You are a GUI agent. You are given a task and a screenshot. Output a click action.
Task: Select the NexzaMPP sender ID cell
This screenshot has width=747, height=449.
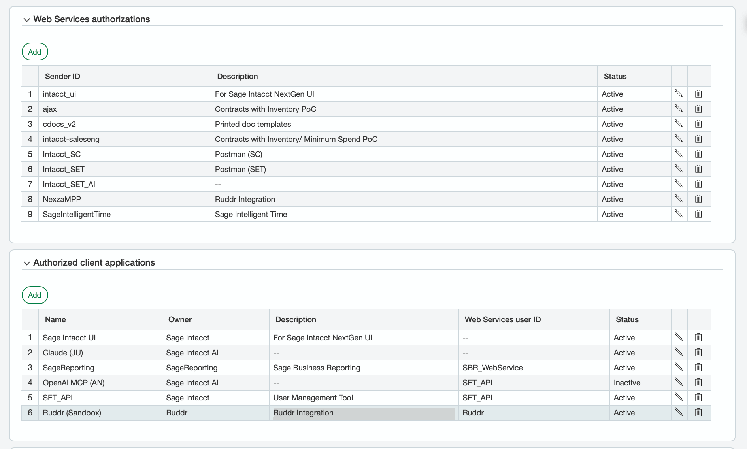[x=125, y=199]
